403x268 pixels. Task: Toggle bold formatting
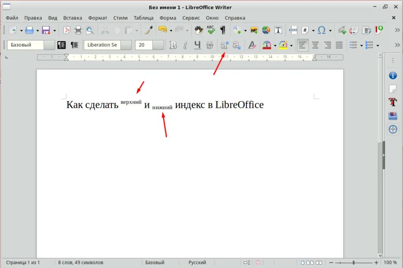pos(173,45)
